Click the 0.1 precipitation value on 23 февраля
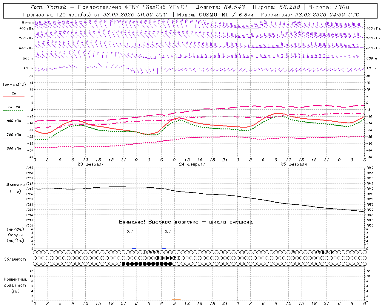 point(130,231)
